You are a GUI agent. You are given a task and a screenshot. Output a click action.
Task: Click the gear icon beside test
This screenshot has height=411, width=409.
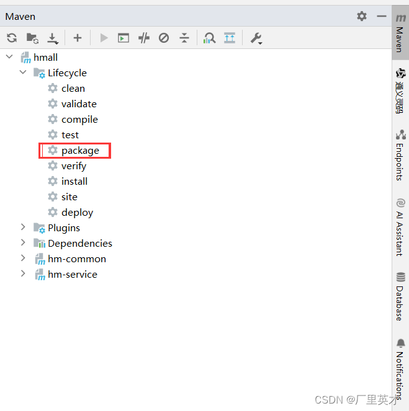pos(53,135)
